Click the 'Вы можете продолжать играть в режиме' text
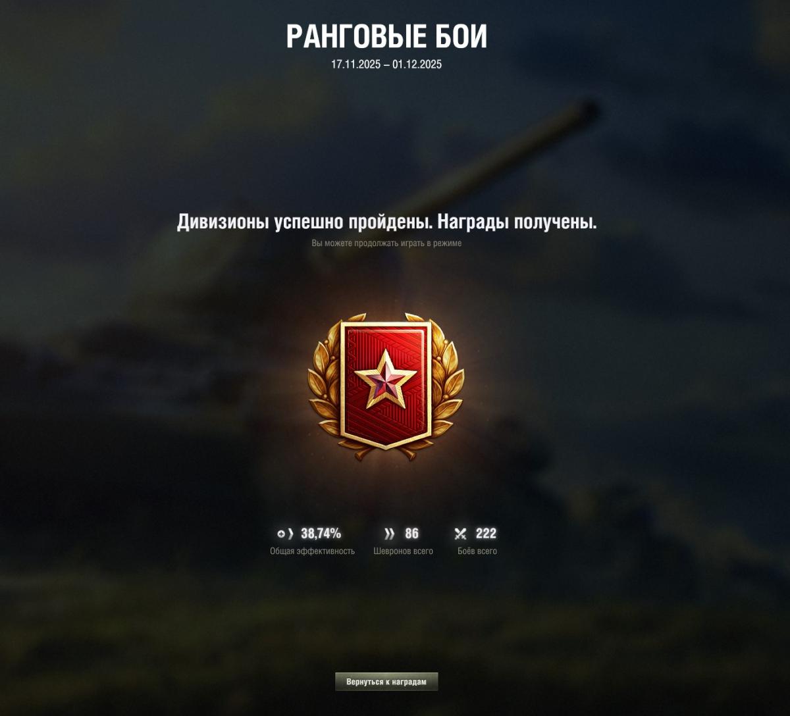The image size is (790, 716). pyautogui.click(x=386, y=243)
